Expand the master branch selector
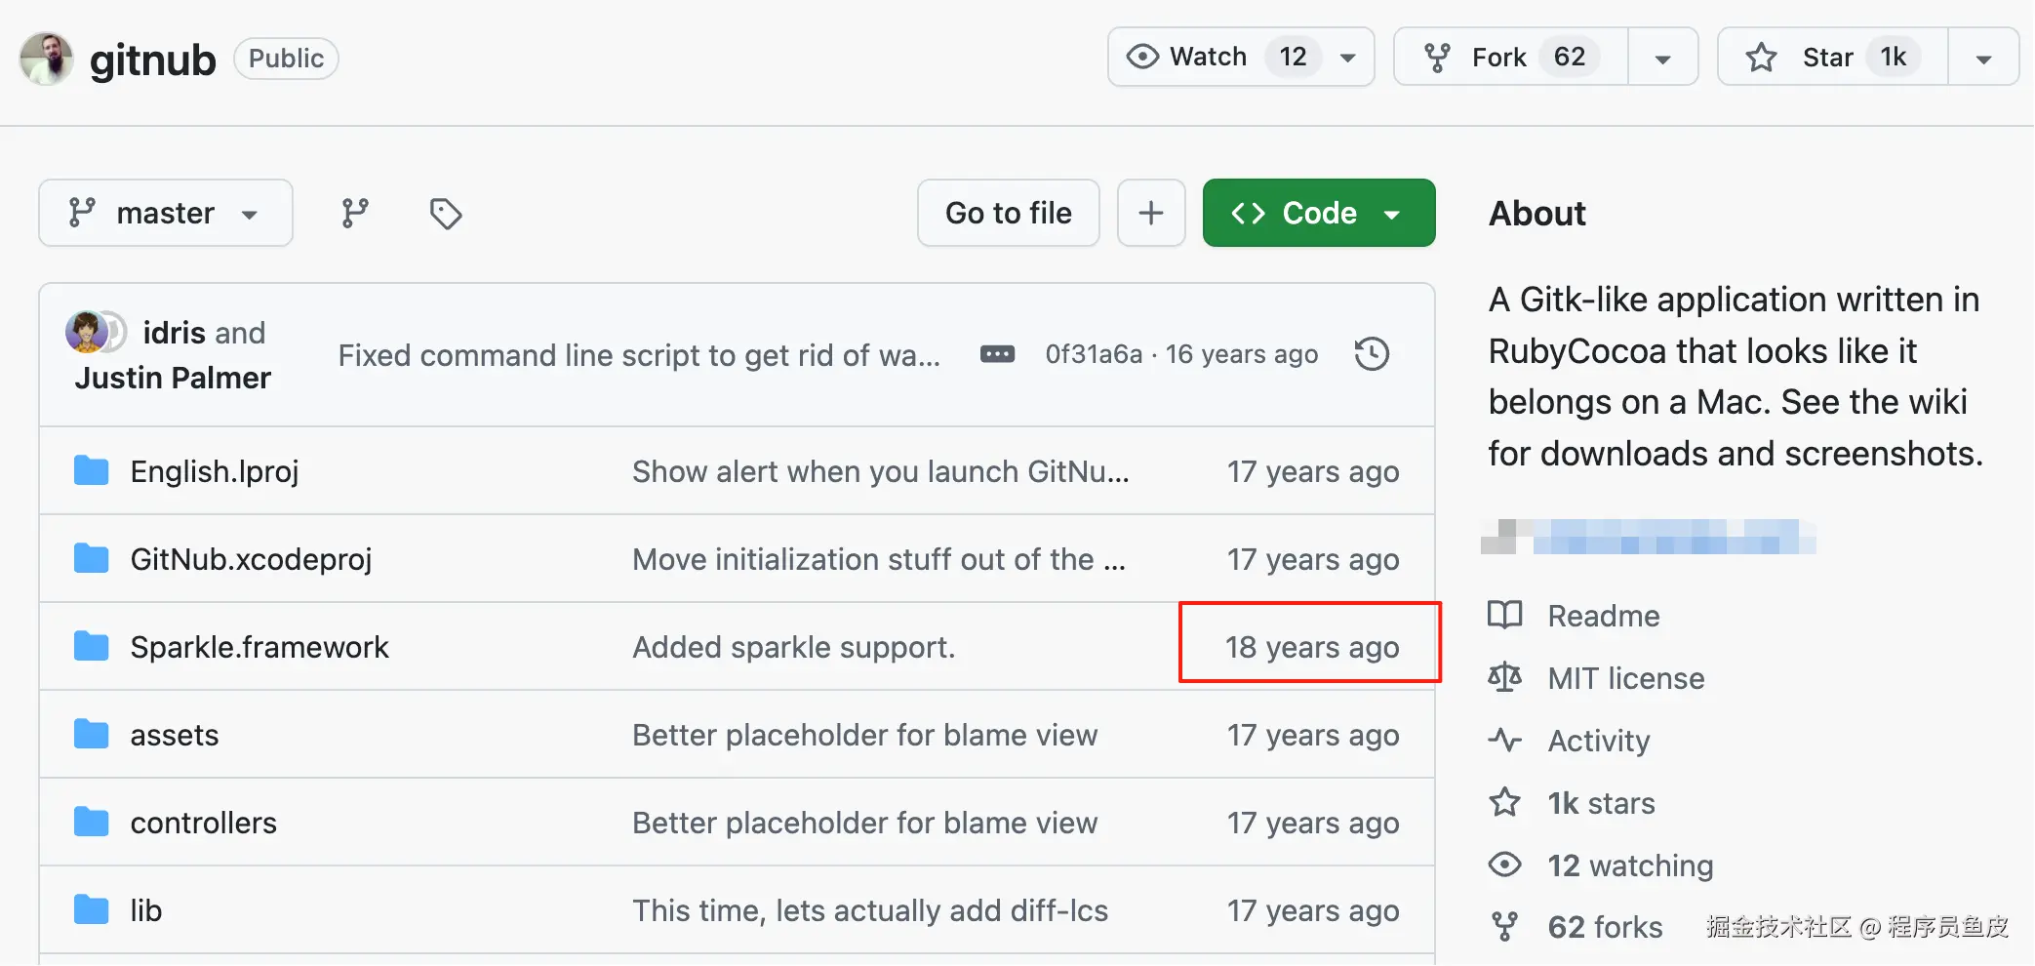2035x966 pixels. click(166, 213)
